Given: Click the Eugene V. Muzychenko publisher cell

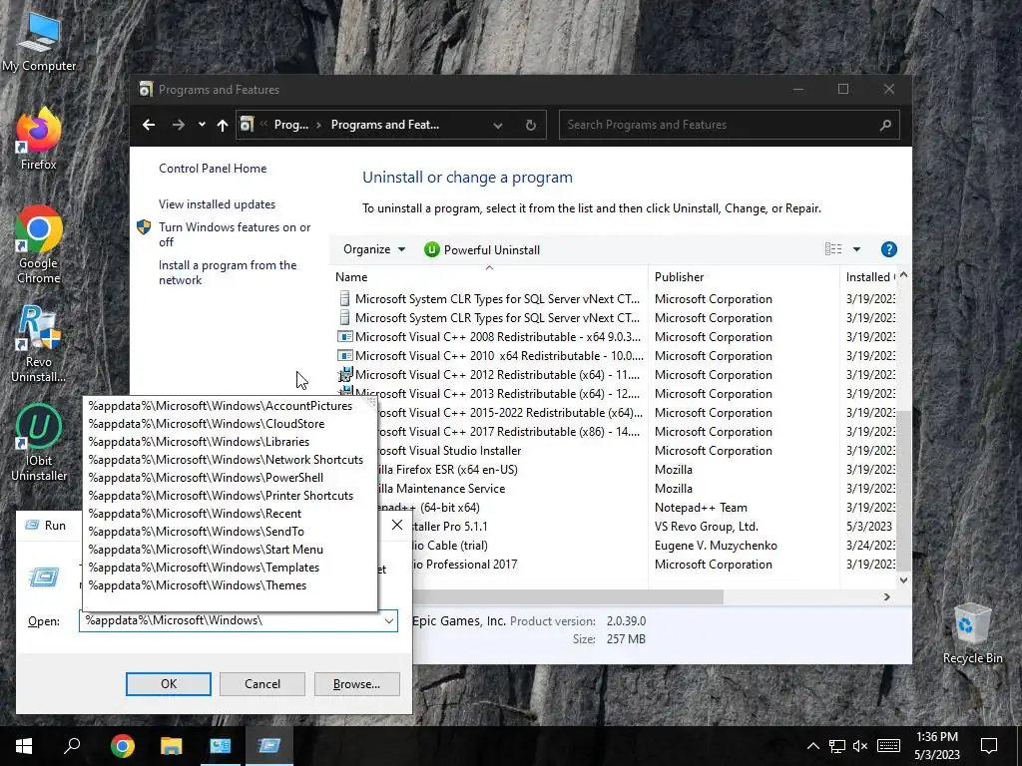Looking at the screenshot, I should 716,546.
